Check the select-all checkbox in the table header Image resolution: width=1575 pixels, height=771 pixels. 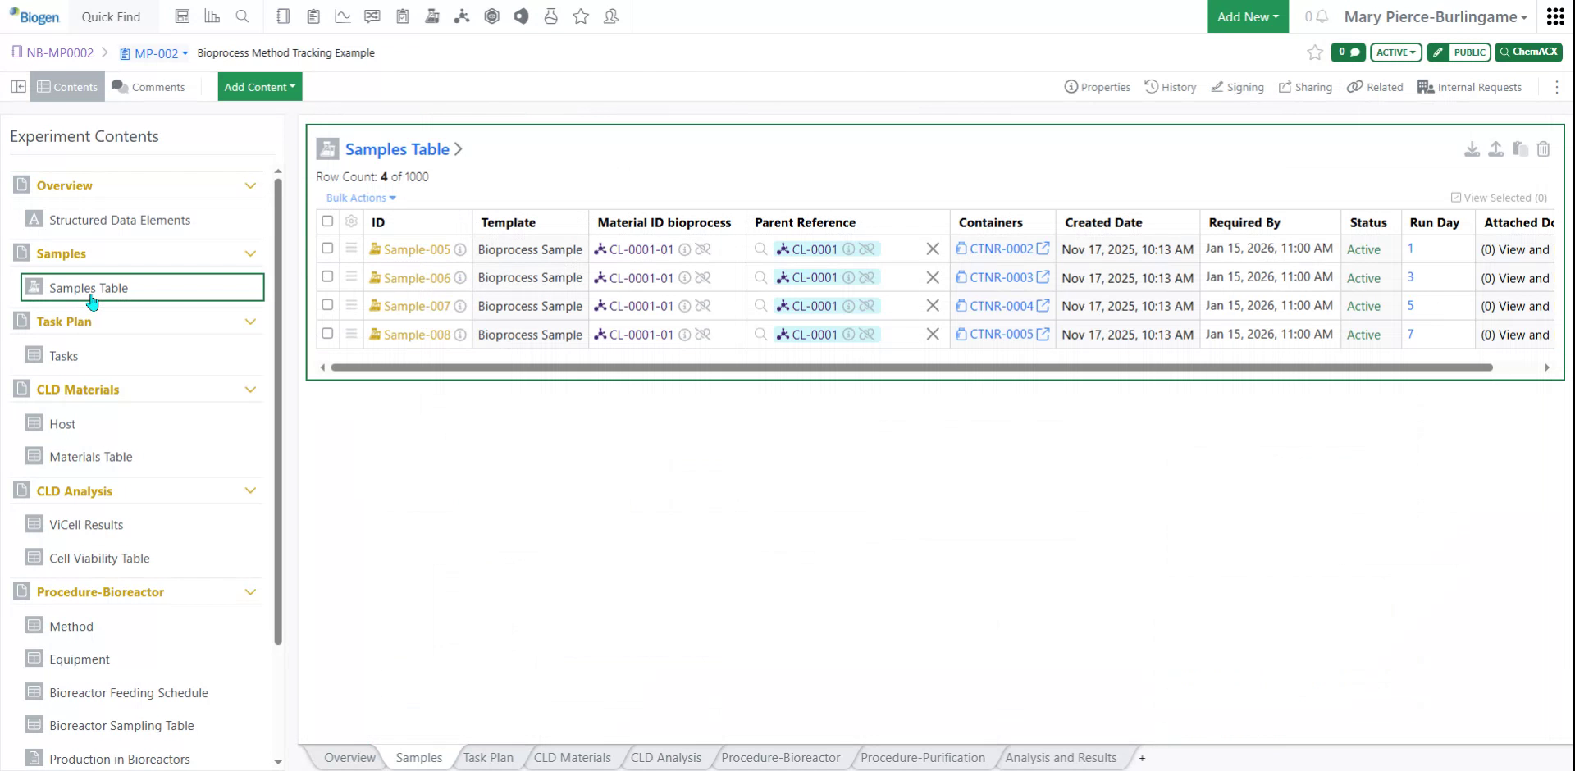click(x=327, y=221)
